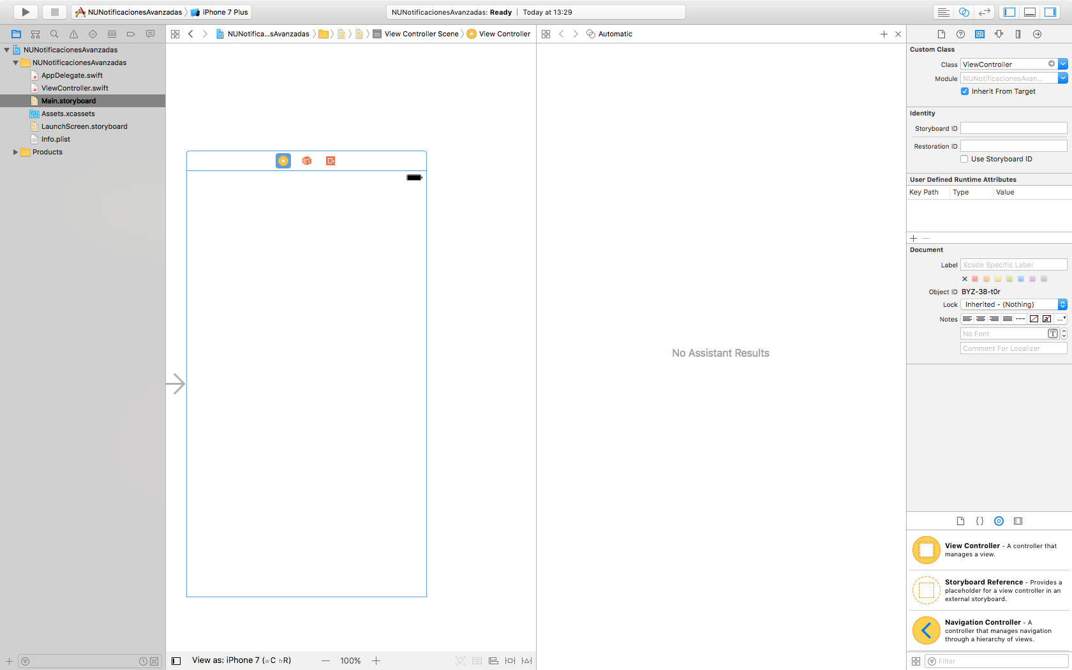Switch to the Assistant editor
The width and height of the screenshot is (1072, 670).
[x=964, y=12]
